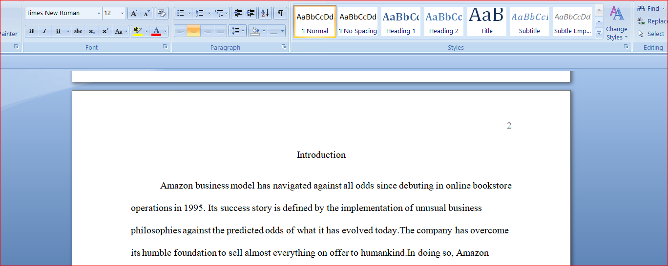Toggle Superscript formatting

(105, 31)
